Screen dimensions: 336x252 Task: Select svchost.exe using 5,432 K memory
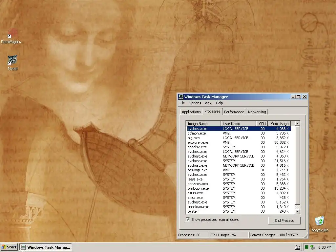pos(238,175)
